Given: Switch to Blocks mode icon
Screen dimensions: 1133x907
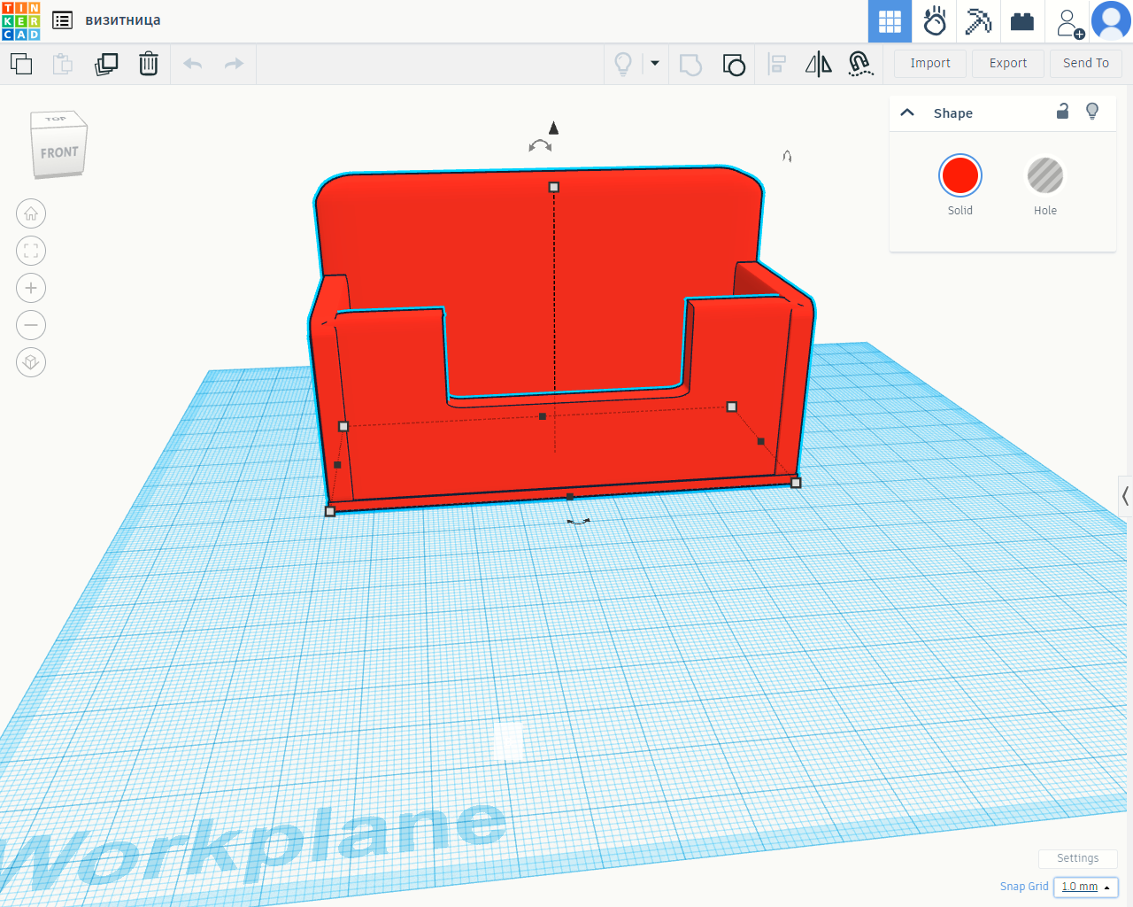Looking at the screenshot, I should point(1022,21).
